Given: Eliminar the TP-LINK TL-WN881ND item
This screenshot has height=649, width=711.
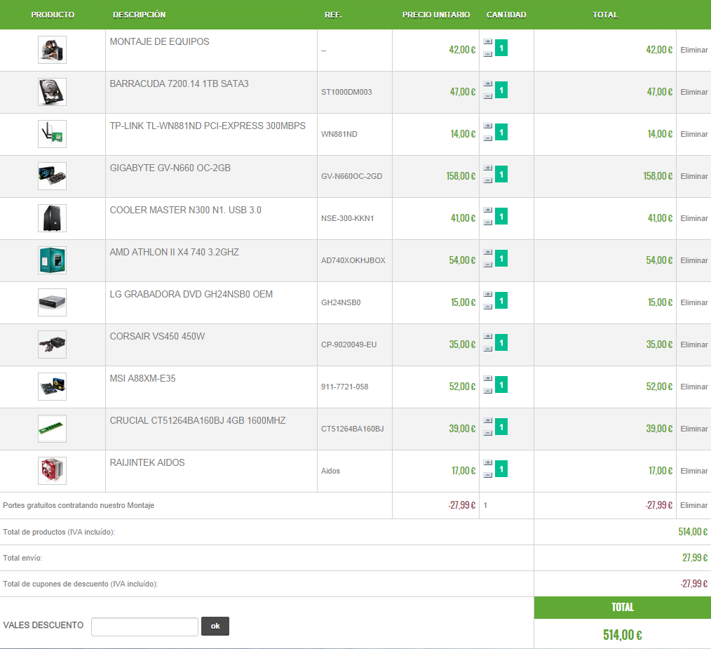Looking at the screenshot, I should 693,134.
